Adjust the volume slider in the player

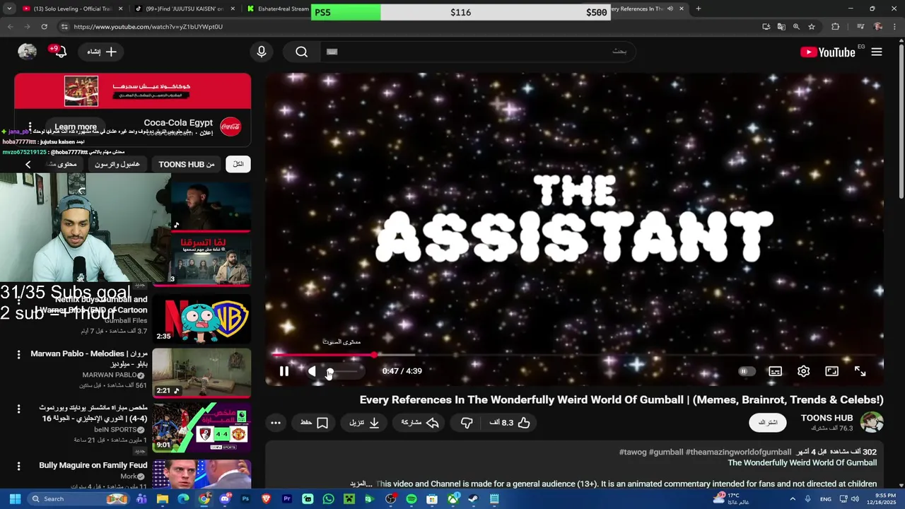pos(343,371)
